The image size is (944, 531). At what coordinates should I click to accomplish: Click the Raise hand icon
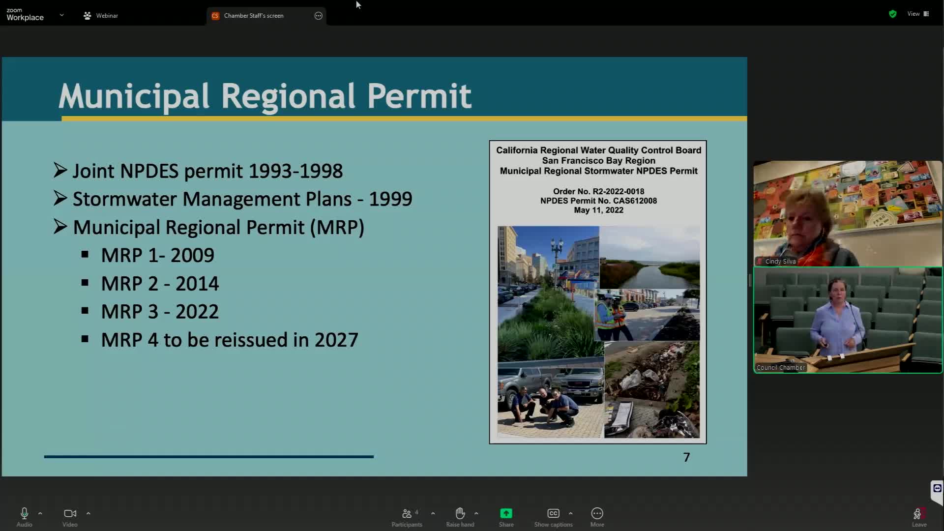(460, 514)
